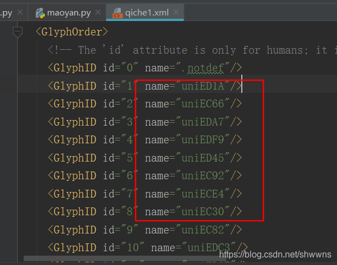337x265 pixels.
Task: Close the qiche1.xml tab
Action: 176,13
